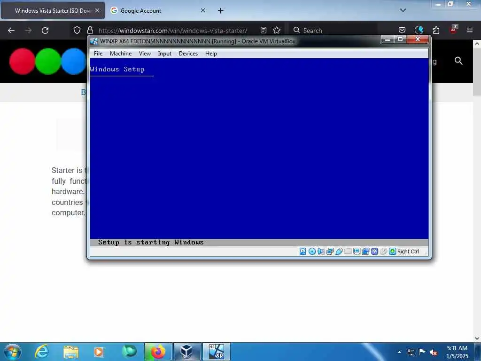Go back with Firefox back arrow
Screen dimensions: 481x361
click(11, 31)
